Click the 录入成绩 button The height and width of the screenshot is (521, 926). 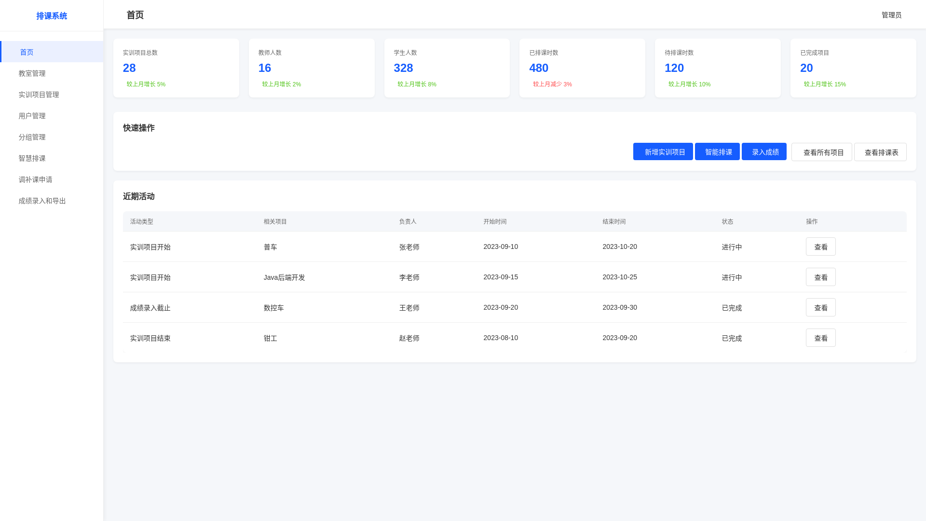click(x=764, y=152)
